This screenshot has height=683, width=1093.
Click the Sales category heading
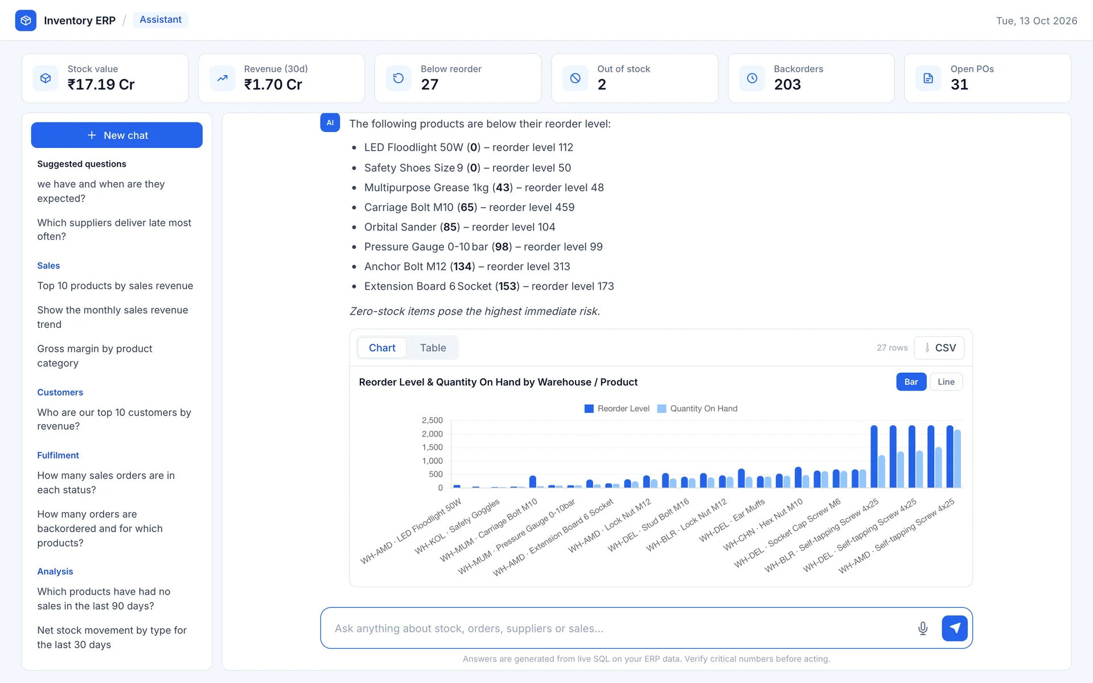(48, 266)
